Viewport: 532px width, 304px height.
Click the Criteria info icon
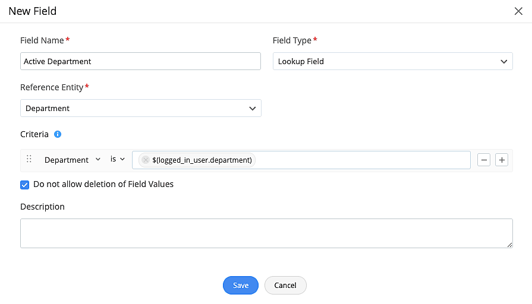pyautogui.click(x=58, y=134)
